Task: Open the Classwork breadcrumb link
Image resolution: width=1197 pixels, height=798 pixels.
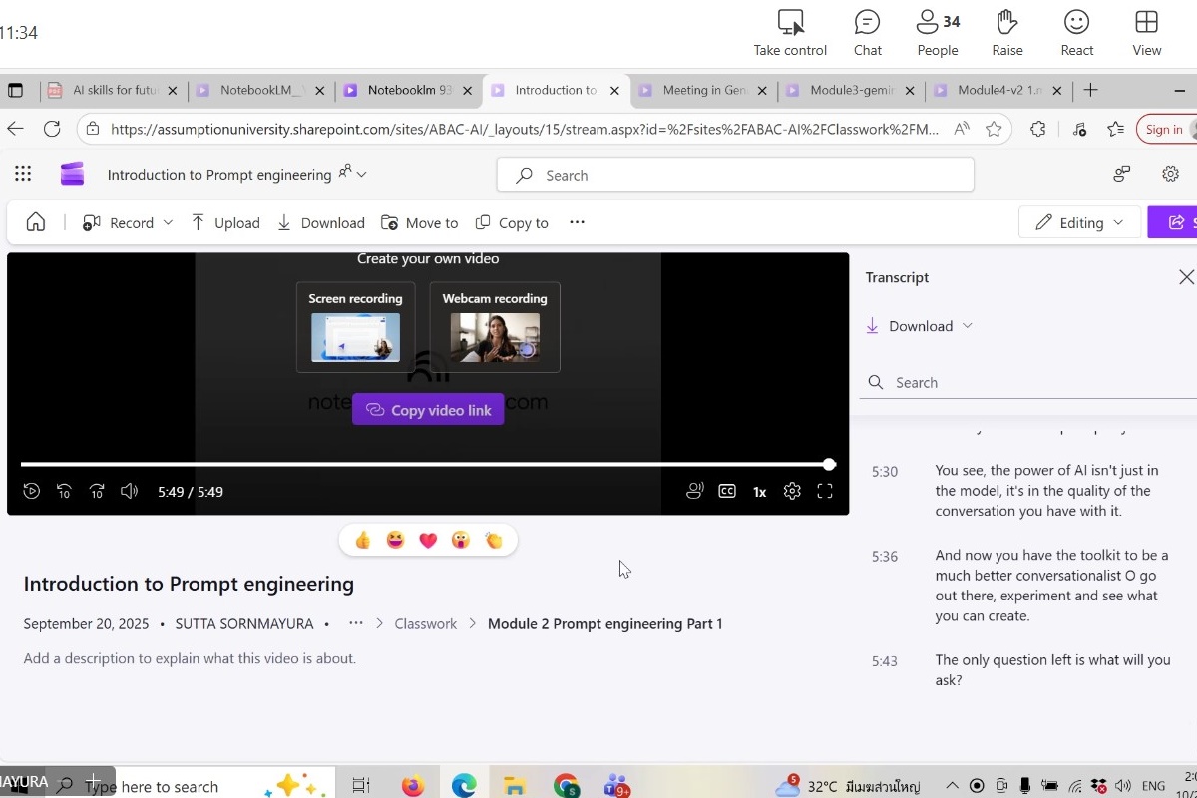Action: pos(425,624)
